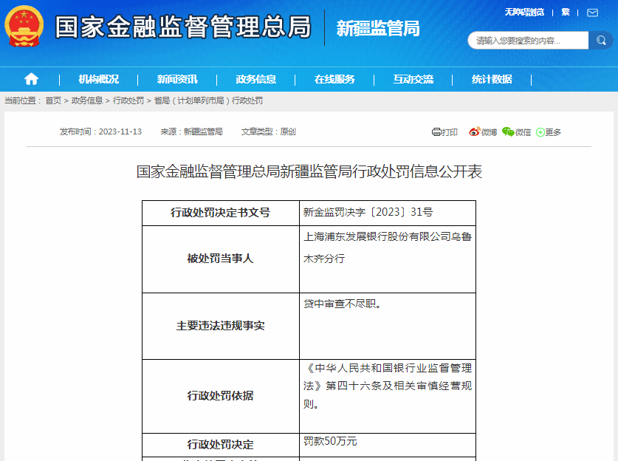This screenshot has width=618, height=461.
Task: Open the mail envelope icon
Action: tap(593, 12)
